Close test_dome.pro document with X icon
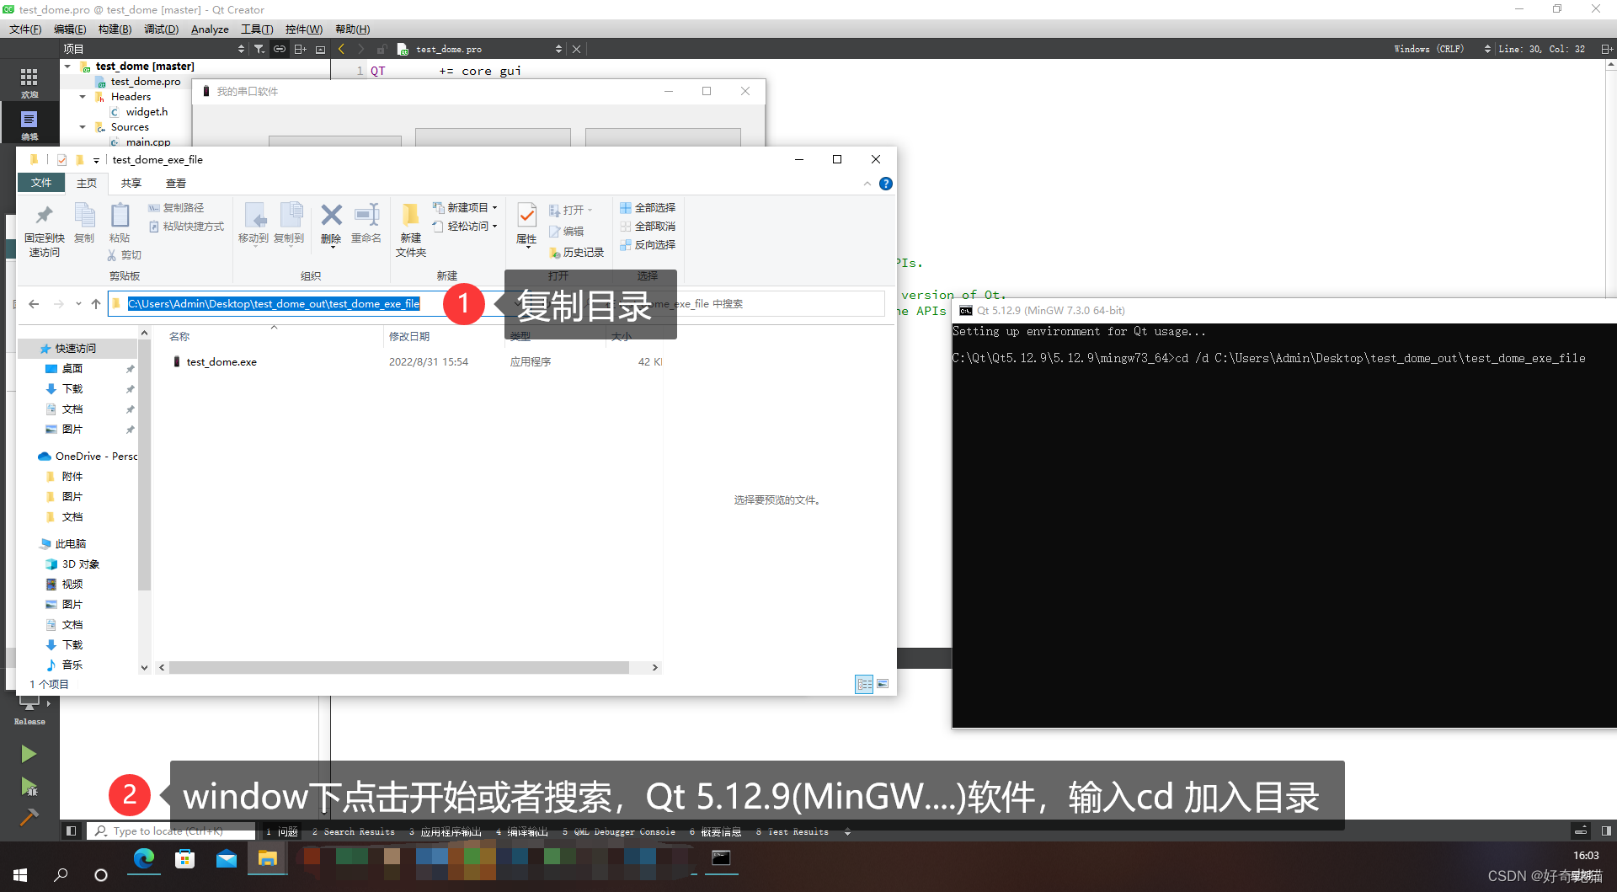This screenshot has width=1617, height=892. [x=577, y=49]
